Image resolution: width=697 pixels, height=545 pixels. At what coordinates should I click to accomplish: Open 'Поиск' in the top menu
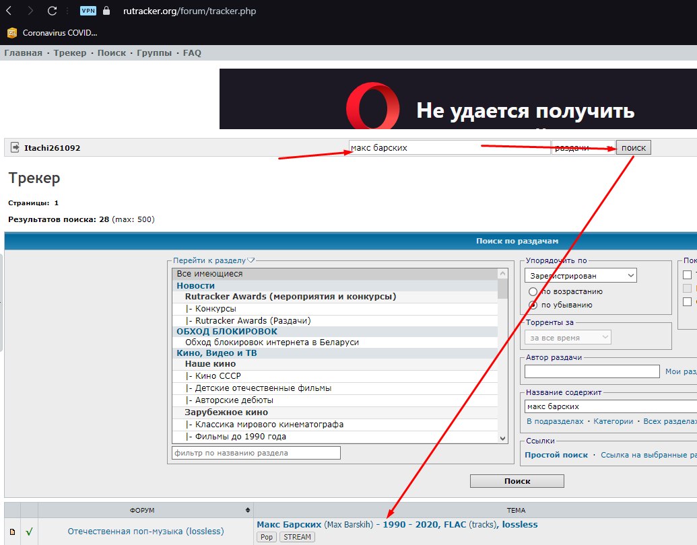112,53
